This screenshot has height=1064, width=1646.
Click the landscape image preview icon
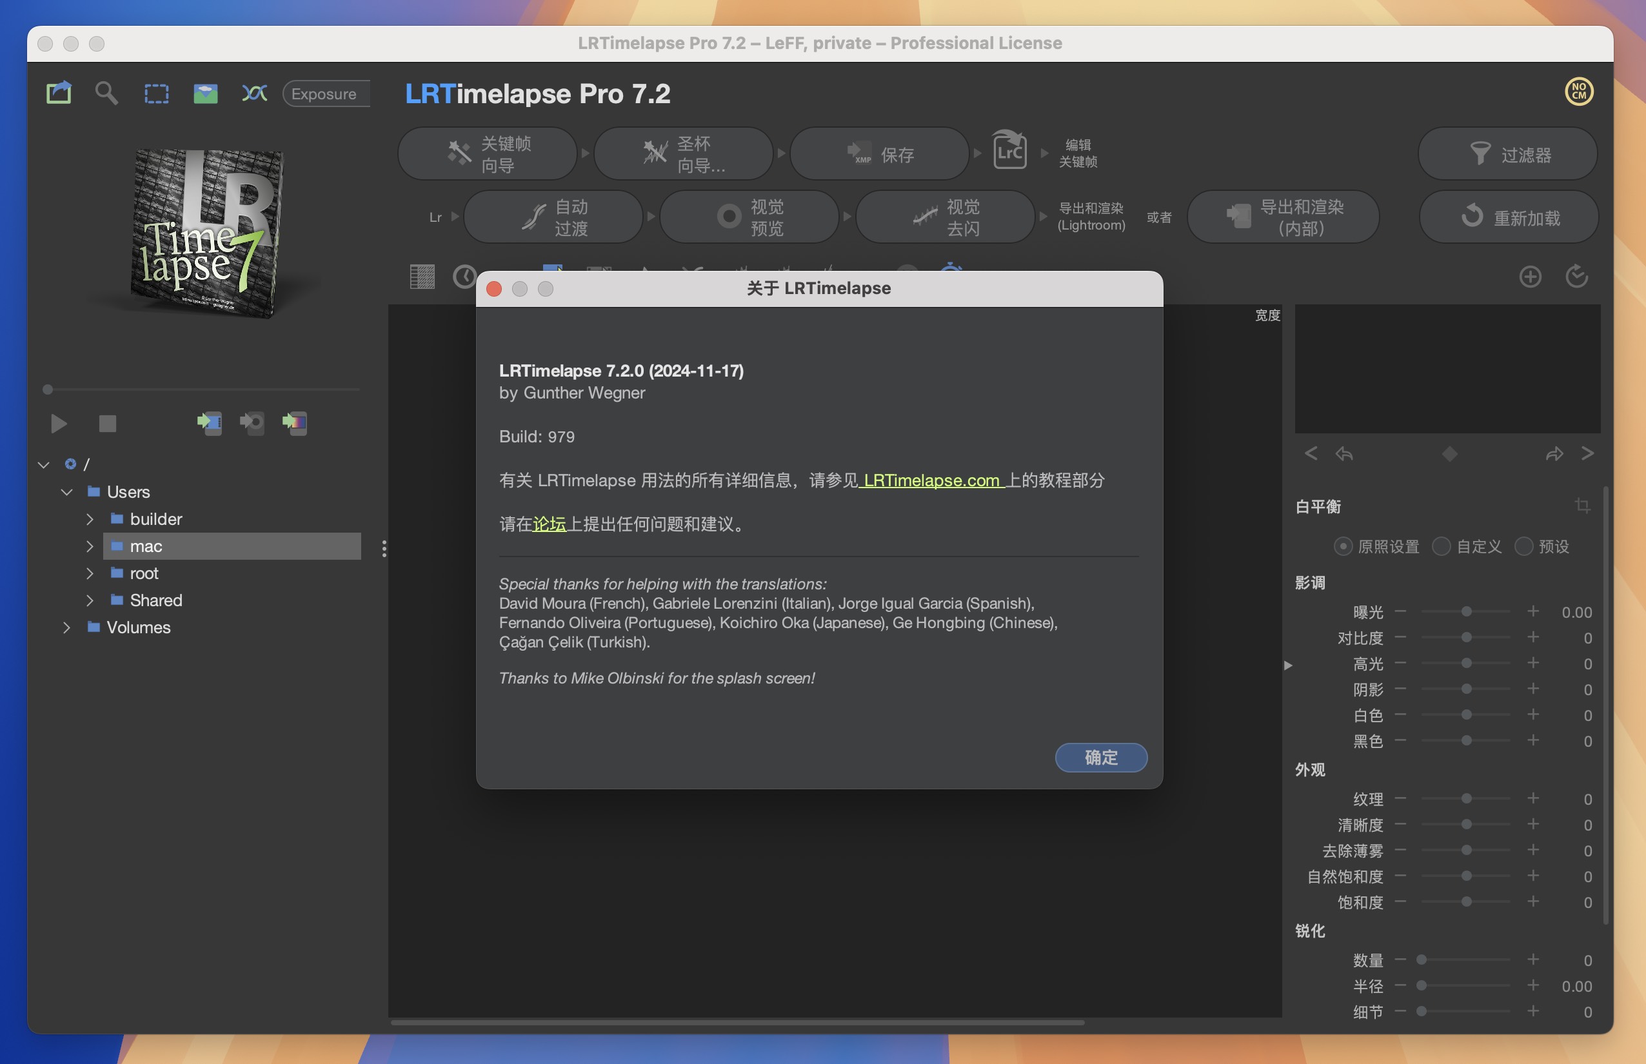[x=205, y=94]
